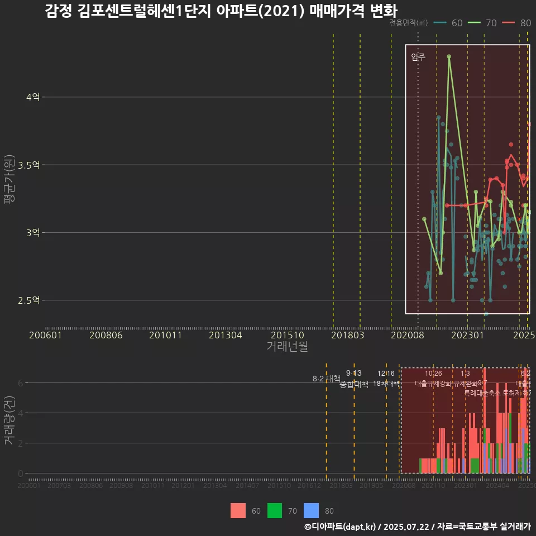Click the 202110 tick of volume chart
This screenshot has width=536, height=536.
click(433, 485)
